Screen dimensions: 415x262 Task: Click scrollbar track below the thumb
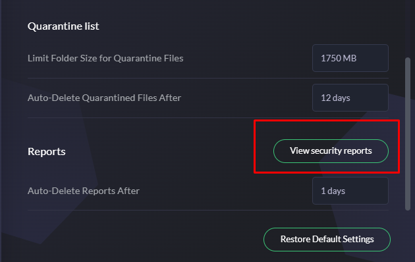[408, 236]
